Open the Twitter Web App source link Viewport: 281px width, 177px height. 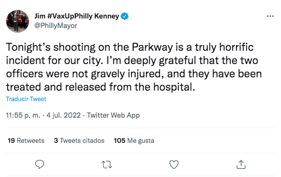(x=113, y=115)
